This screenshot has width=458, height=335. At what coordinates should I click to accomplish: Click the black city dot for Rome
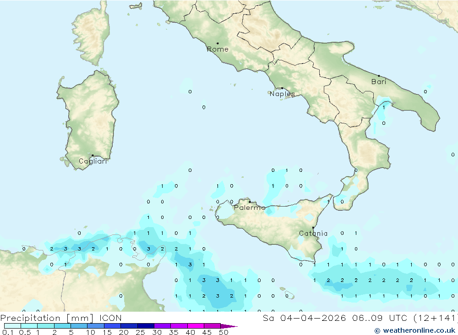[218, 43]
